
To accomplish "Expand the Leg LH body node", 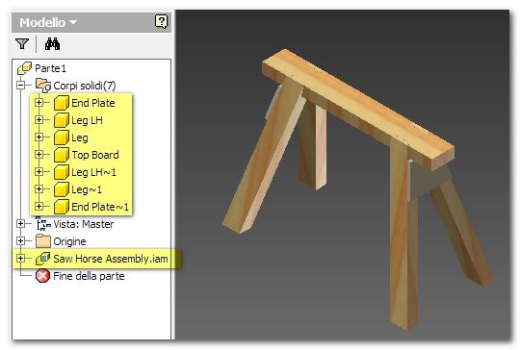I will [39, 120].
